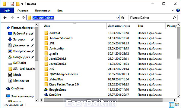Click the Cisco Packet Tracer 6.0 folder icon
This screenshot has height=108, width=181.
46,85
